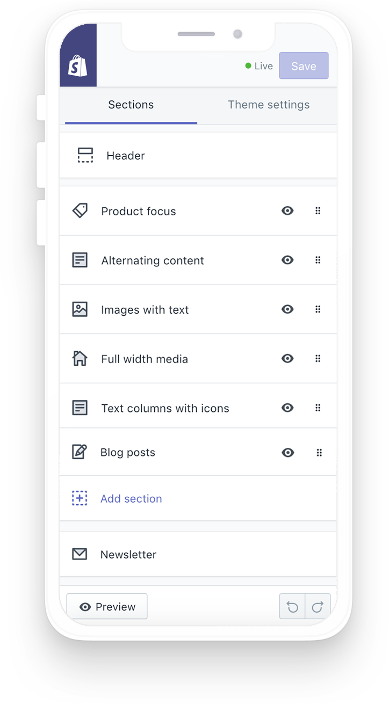Switch to the Theme settings tab
Viewport: 389px width, 704px height.
(x=269, y=105)
